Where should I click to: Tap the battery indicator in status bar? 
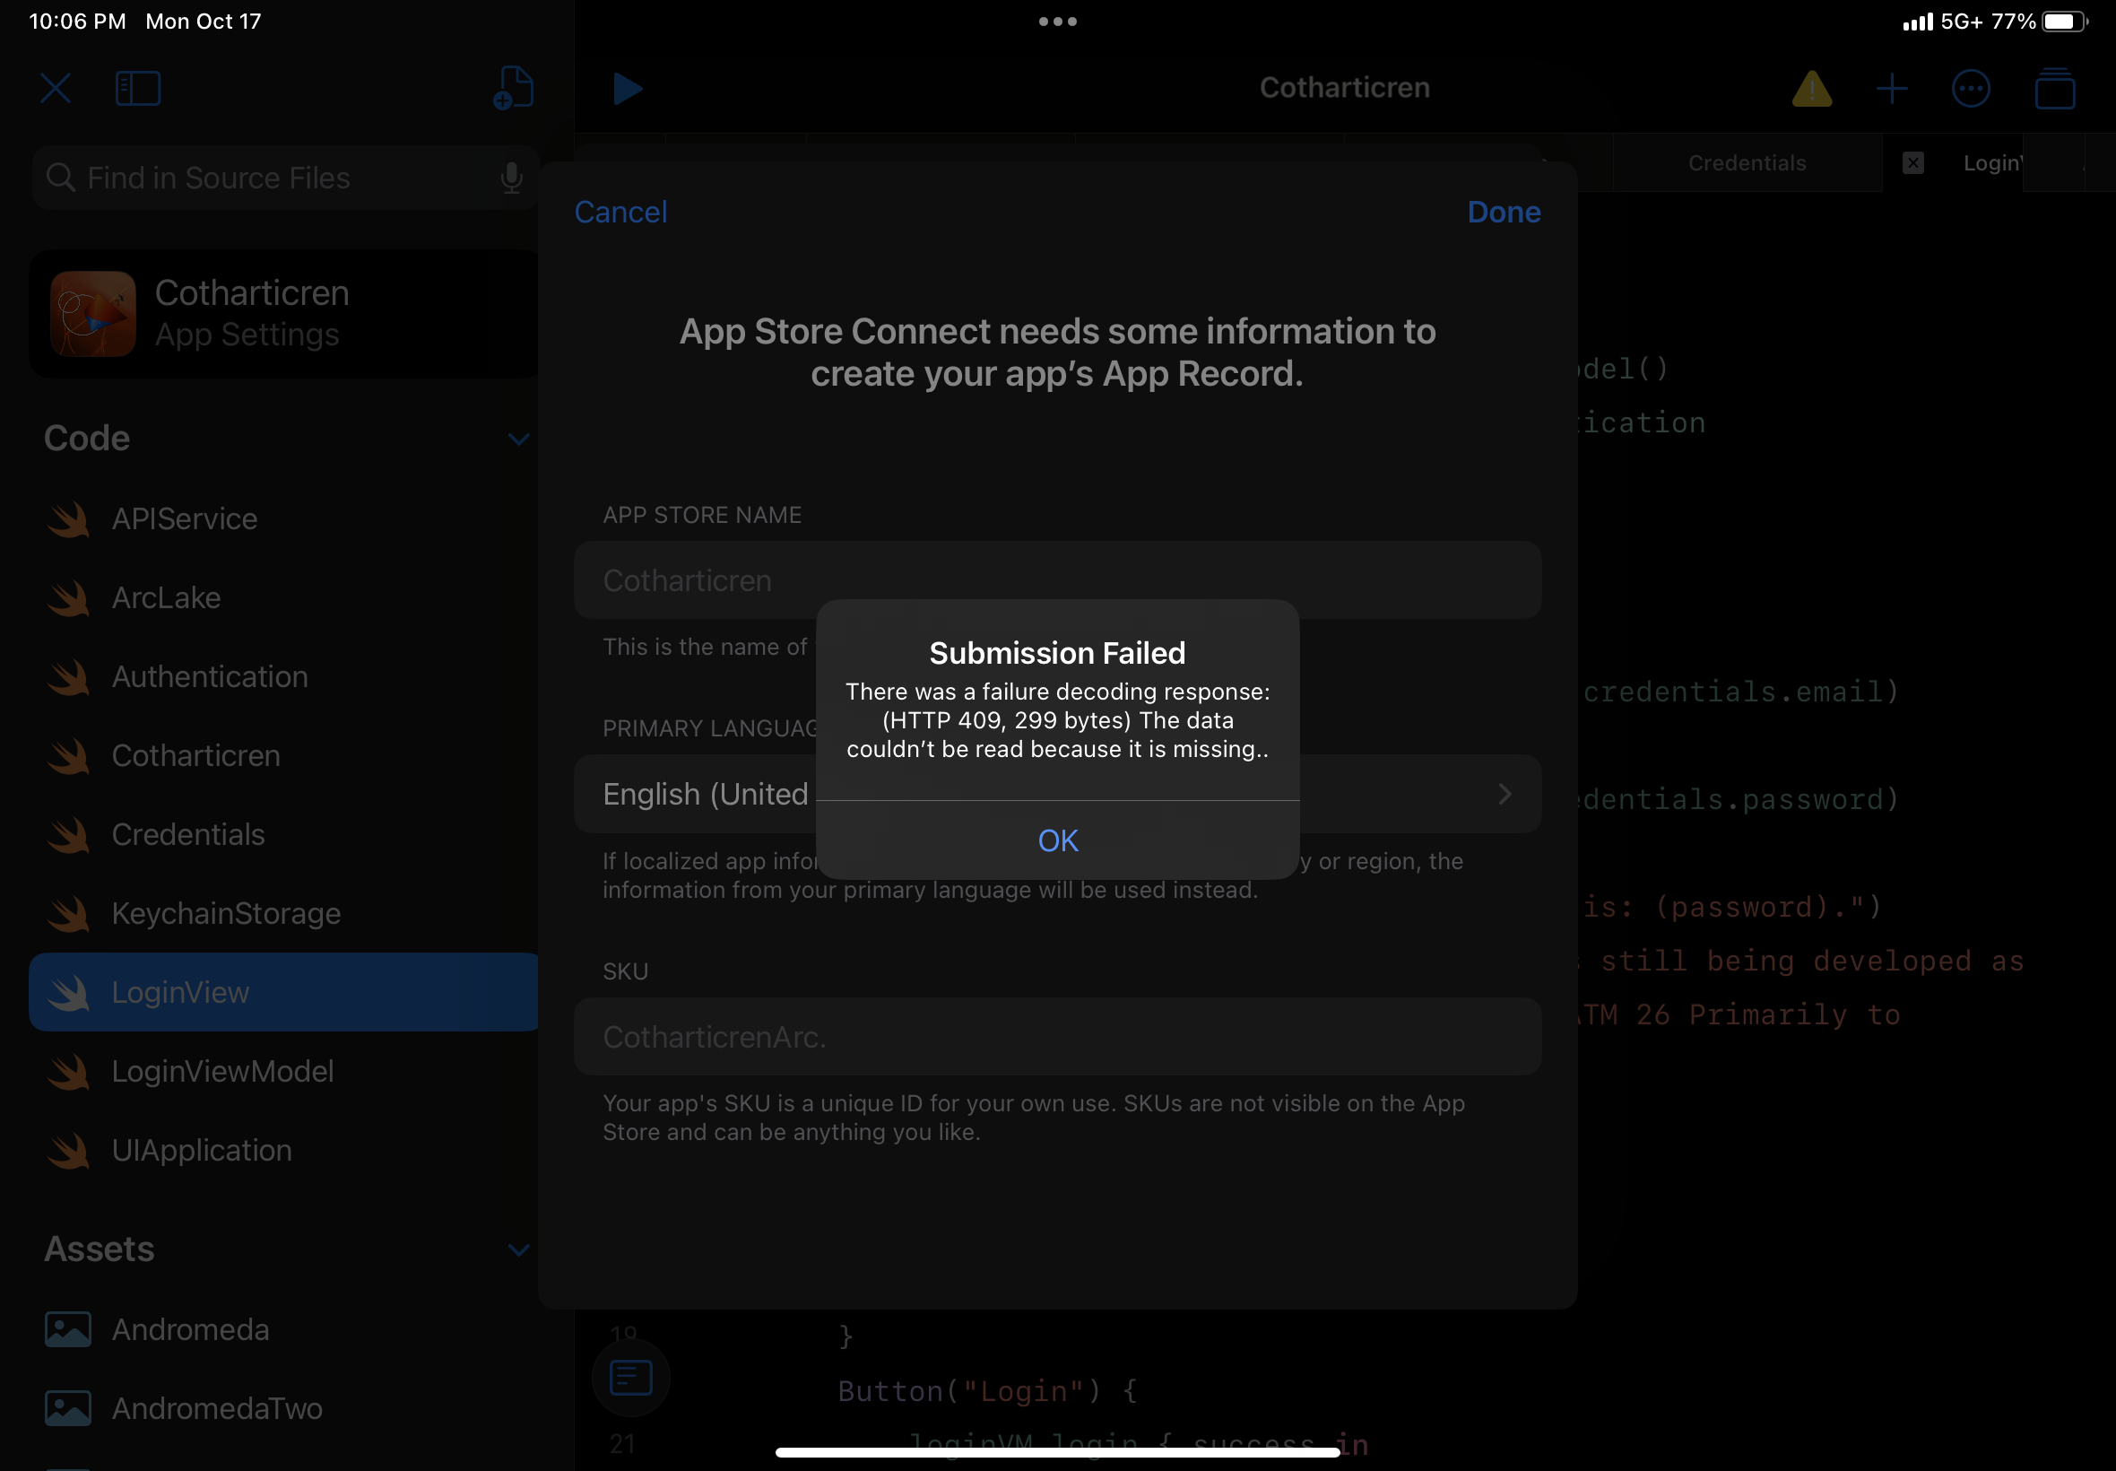coord(2064,22)
